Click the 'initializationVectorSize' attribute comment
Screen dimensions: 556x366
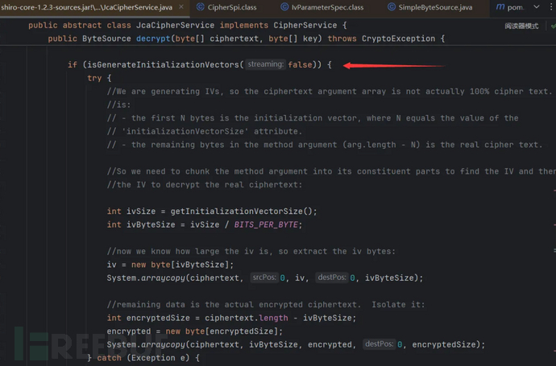(205, 132)
